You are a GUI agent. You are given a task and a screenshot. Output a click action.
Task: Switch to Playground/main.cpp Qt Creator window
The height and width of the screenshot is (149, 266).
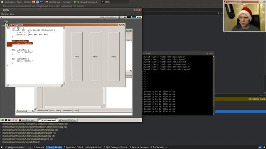point(86,2)
